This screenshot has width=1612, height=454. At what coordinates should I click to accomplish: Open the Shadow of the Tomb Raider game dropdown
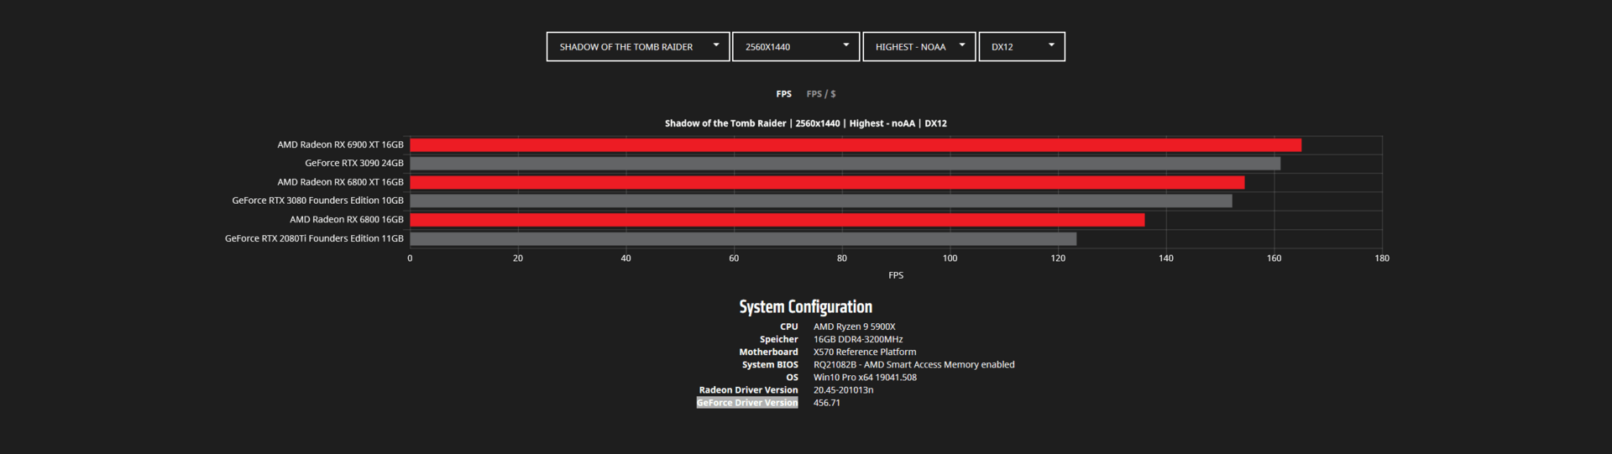[638, 47]
